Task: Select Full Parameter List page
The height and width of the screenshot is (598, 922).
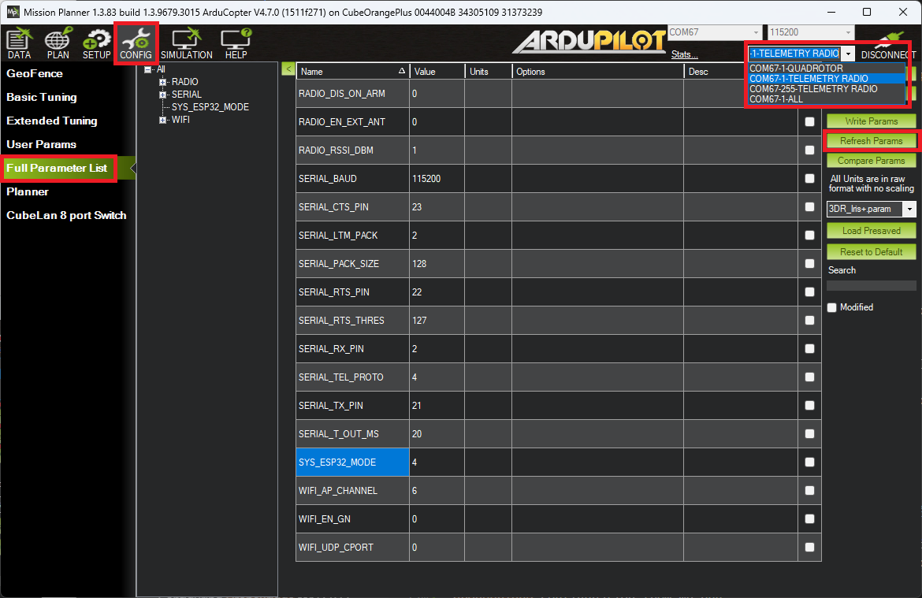Action: (x=57, y=168)
